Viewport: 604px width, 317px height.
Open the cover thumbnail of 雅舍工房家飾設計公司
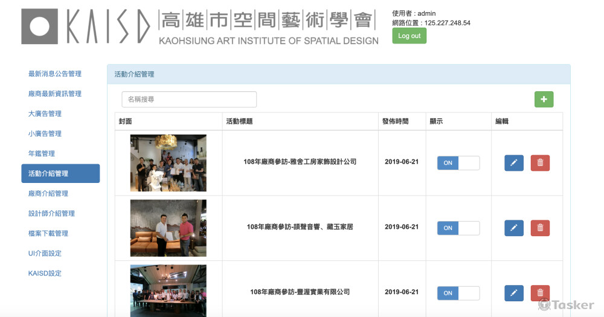point(168,162)
